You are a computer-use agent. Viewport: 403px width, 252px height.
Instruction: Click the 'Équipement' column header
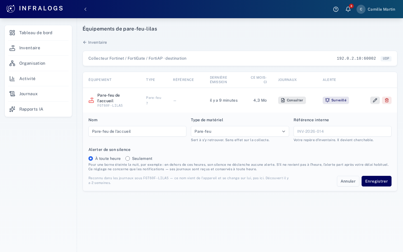[100, 80]
